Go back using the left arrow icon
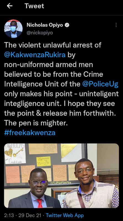 point(10,6)
